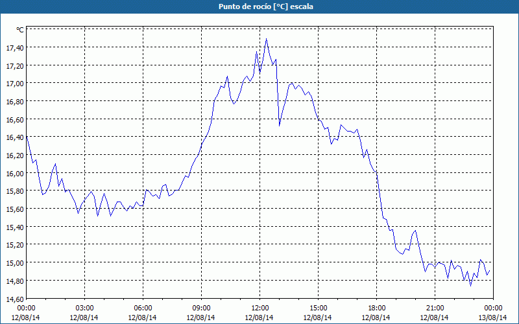Click the °C unit label at top of axis
This screenshot has height=324, width=519.
pos(20,30)
